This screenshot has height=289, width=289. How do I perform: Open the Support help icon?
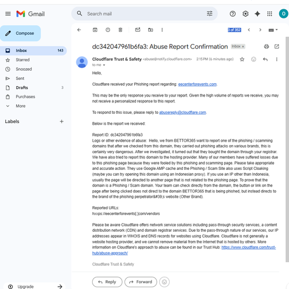(x=233, y=14)
